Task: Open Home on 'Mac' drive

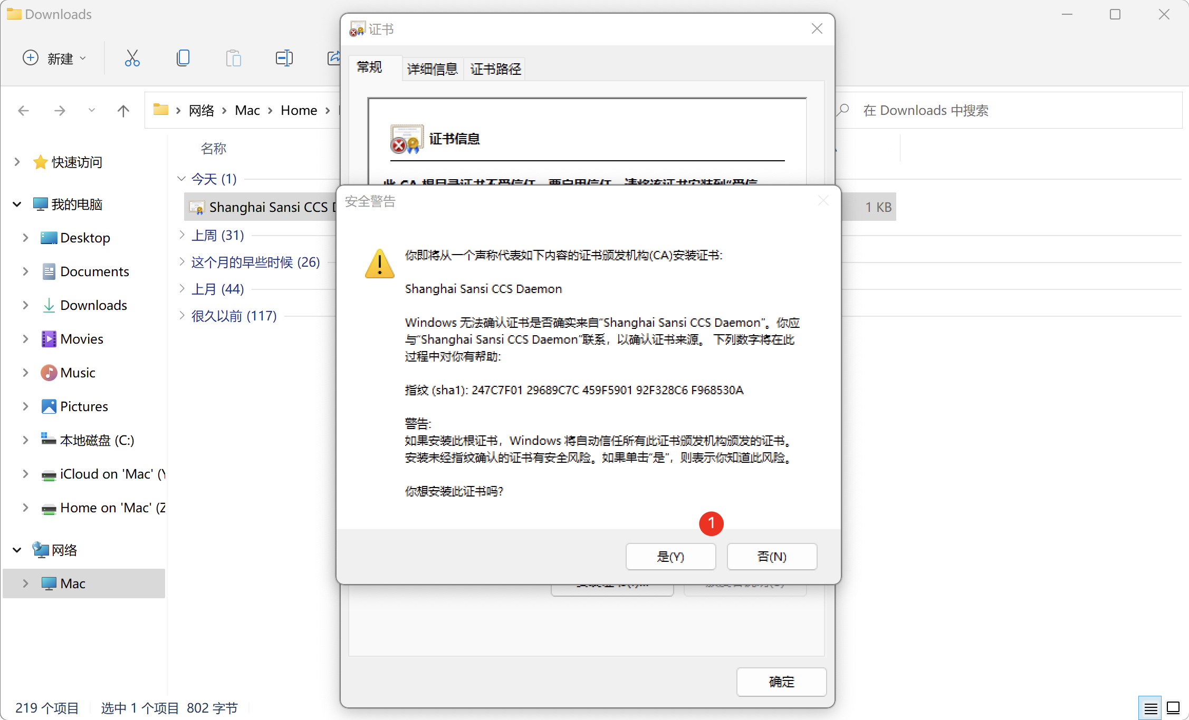Action: (x=103, y=508)
